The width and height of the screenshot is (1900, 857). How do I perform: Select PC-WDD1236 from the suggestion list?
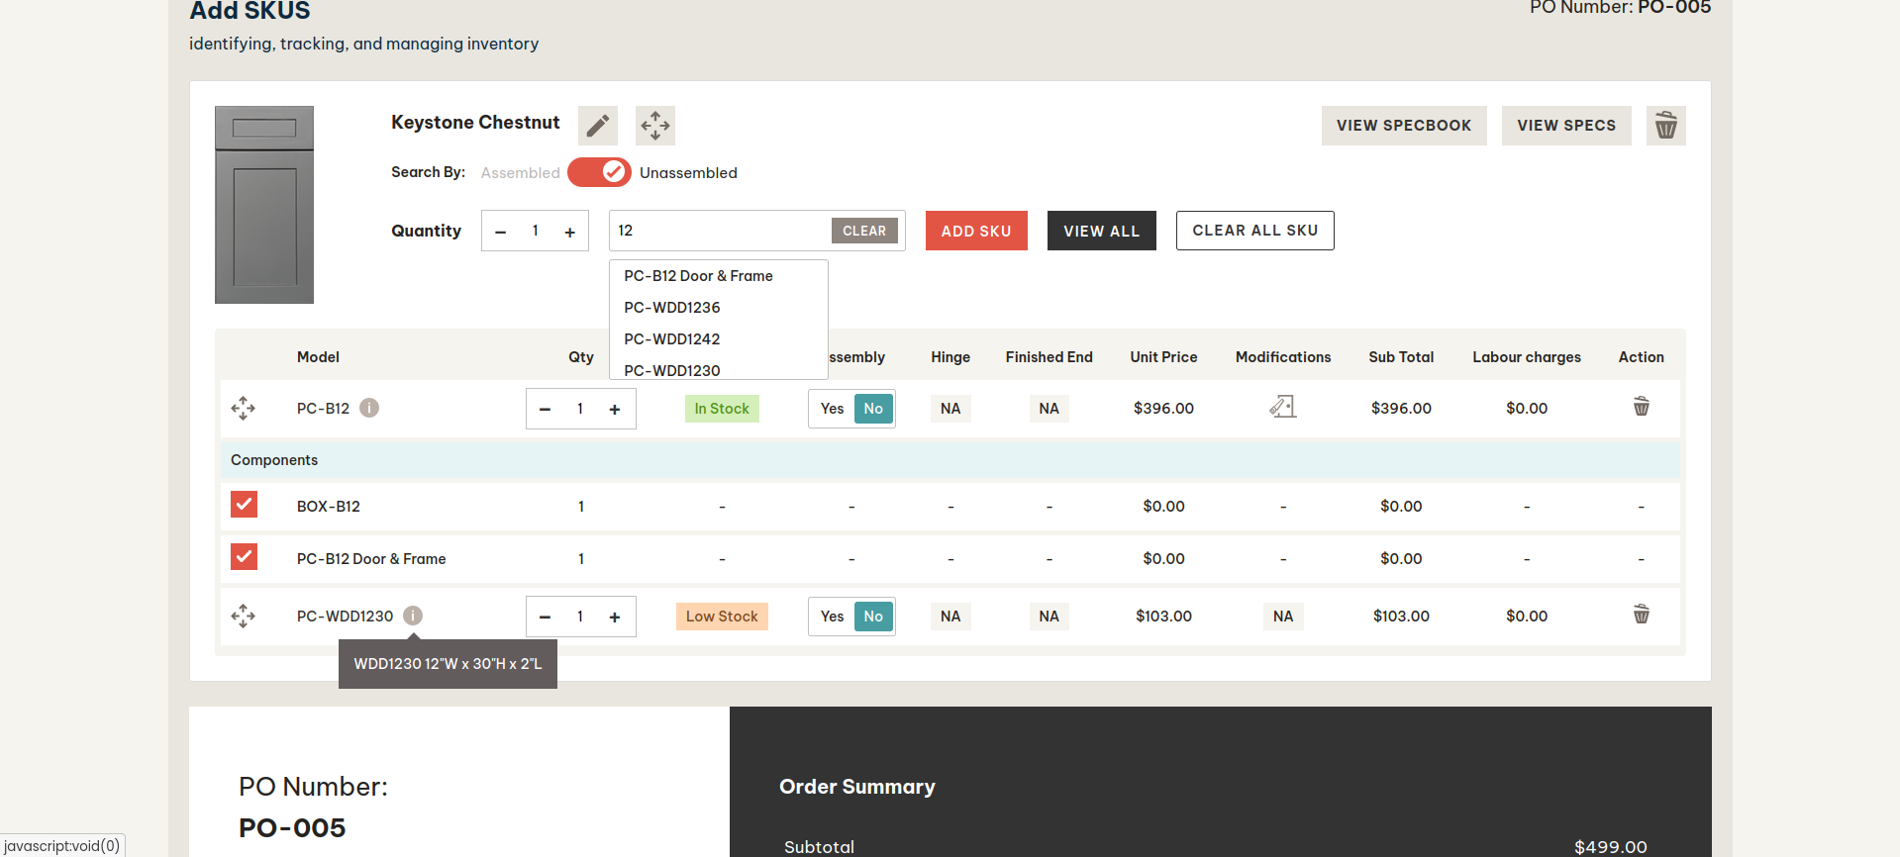click(x=671, y=308)
